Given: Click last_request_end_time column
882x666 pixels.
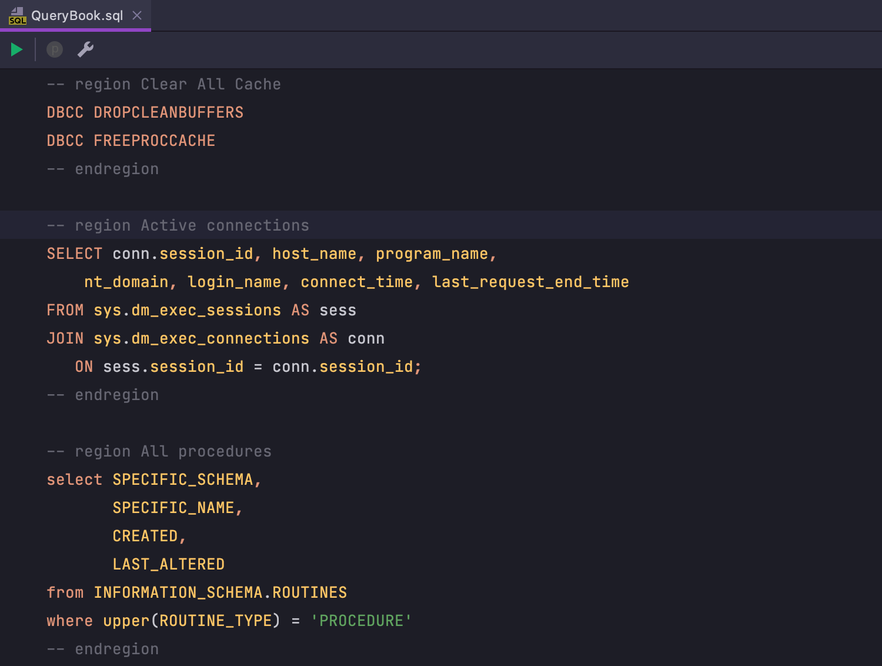Looking at the screenshot, I should click(x=530, y=282).
